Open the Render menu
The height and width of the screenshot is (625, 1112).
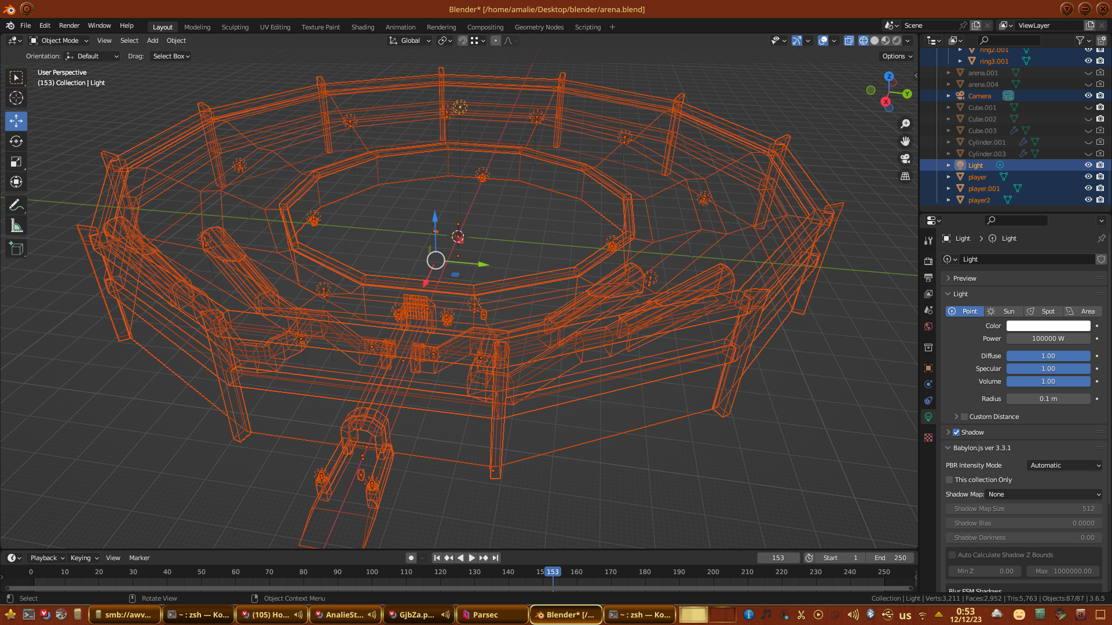pyautogui.click(x=69, y=25)
